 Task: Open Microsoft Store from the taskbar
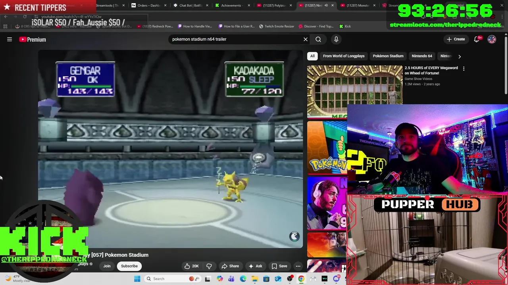266,279
